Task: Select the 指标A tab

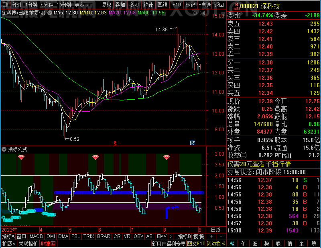Action: pos(8,236)
